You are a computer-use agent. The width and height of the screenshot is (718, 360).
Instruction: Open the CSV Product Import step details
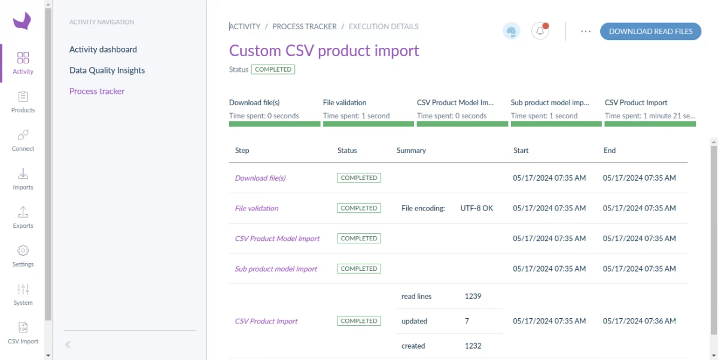tap(266, 321)
